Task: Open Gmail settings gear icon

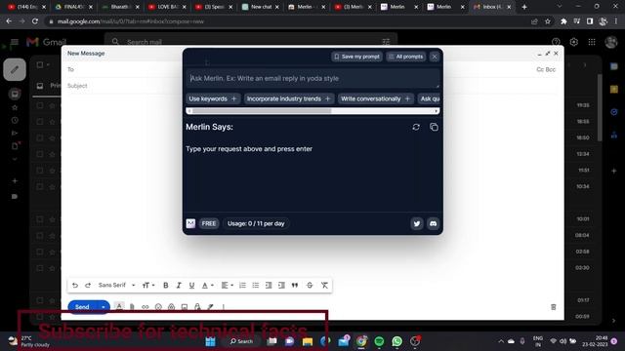Action: click(x=573, y=42)
